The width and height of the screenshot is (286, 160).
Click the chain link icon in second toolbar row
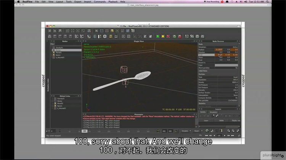click(x=192, y=36)
